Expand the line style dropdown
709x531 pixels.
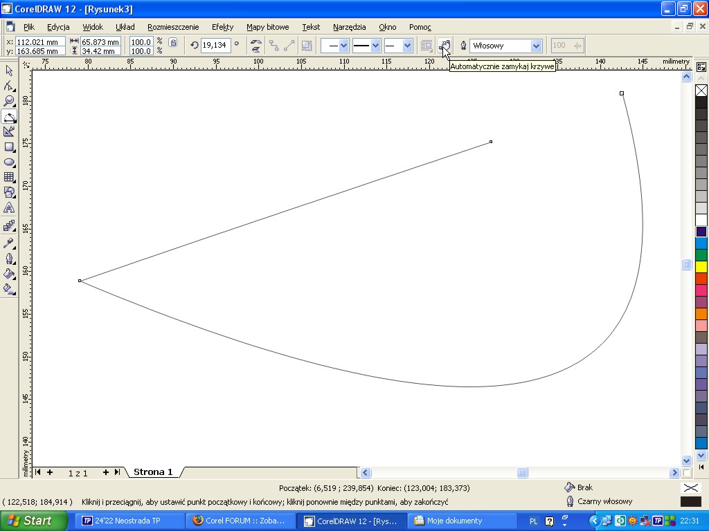pos(376,46)
